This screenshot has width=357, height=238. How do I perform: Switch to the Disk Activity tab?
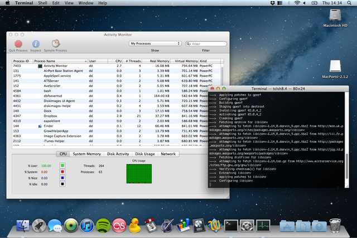coord(118,154)
